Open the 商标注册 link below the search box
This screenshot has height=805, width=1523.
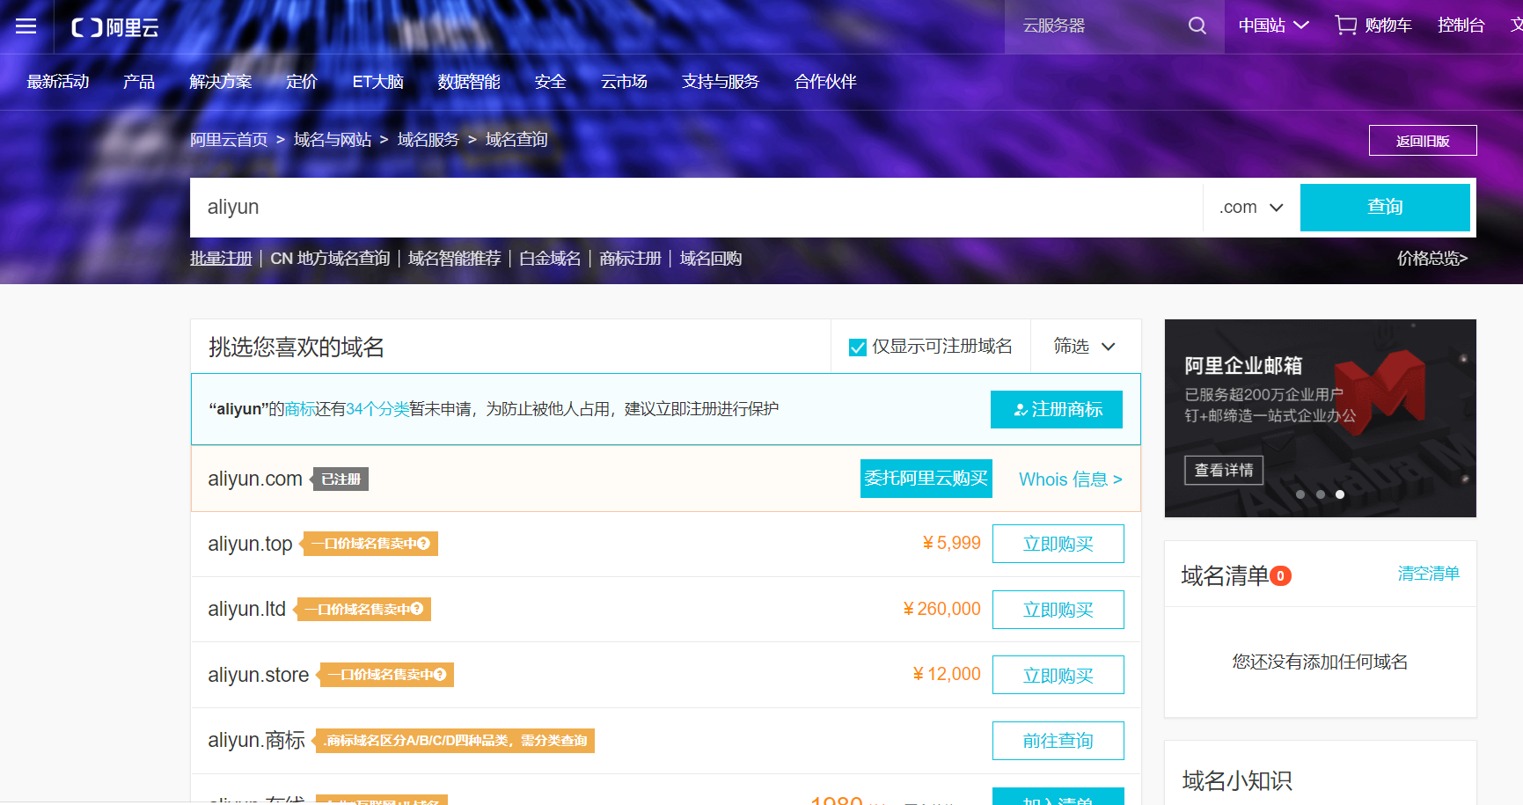[630, 259]
